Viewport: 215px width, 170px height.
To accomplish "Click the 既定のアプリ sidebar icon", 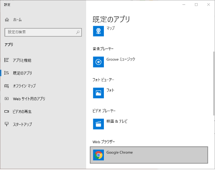I will [x=6, y=73].
